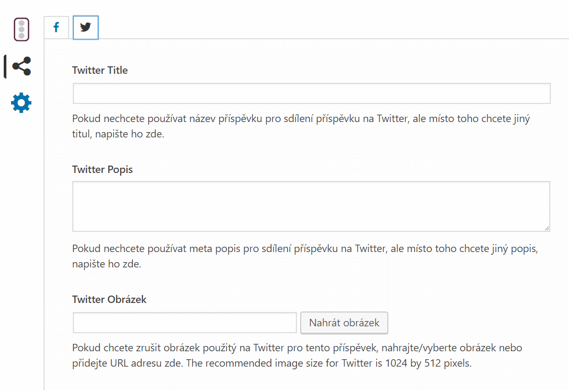Click the help text starting 'Pokud nechcete používat název'
The image size is (569, 390).
301,126
